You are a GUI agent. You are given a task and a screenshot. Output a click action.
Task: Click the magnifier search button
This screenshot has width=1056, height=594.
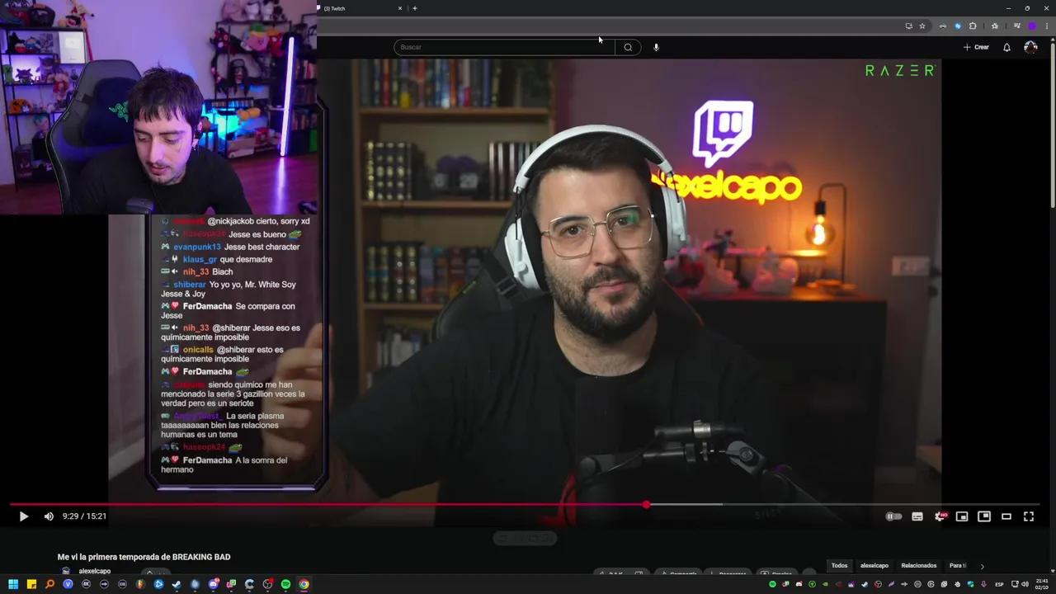(628, 47)
